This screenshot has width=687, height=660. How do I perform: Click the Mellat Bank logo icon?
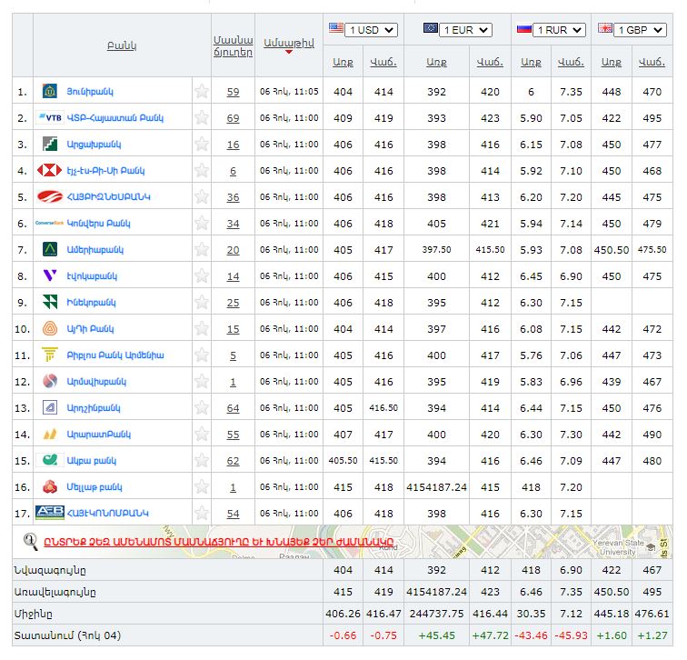tap(49, 487)
